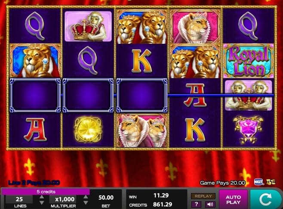This screenshot has width=283, height=209.
Task: Lower the multiplier with the down arrow
Action: [86, 203]
